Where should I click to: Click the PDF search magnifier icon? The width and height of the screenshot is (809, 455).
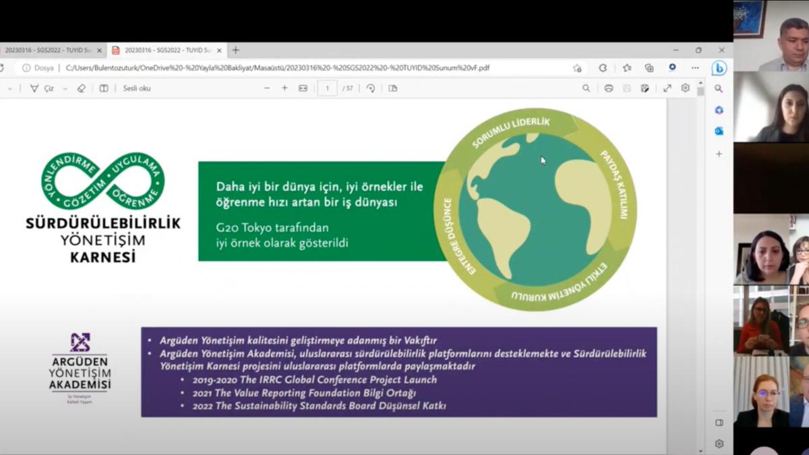tap(586, 88)
